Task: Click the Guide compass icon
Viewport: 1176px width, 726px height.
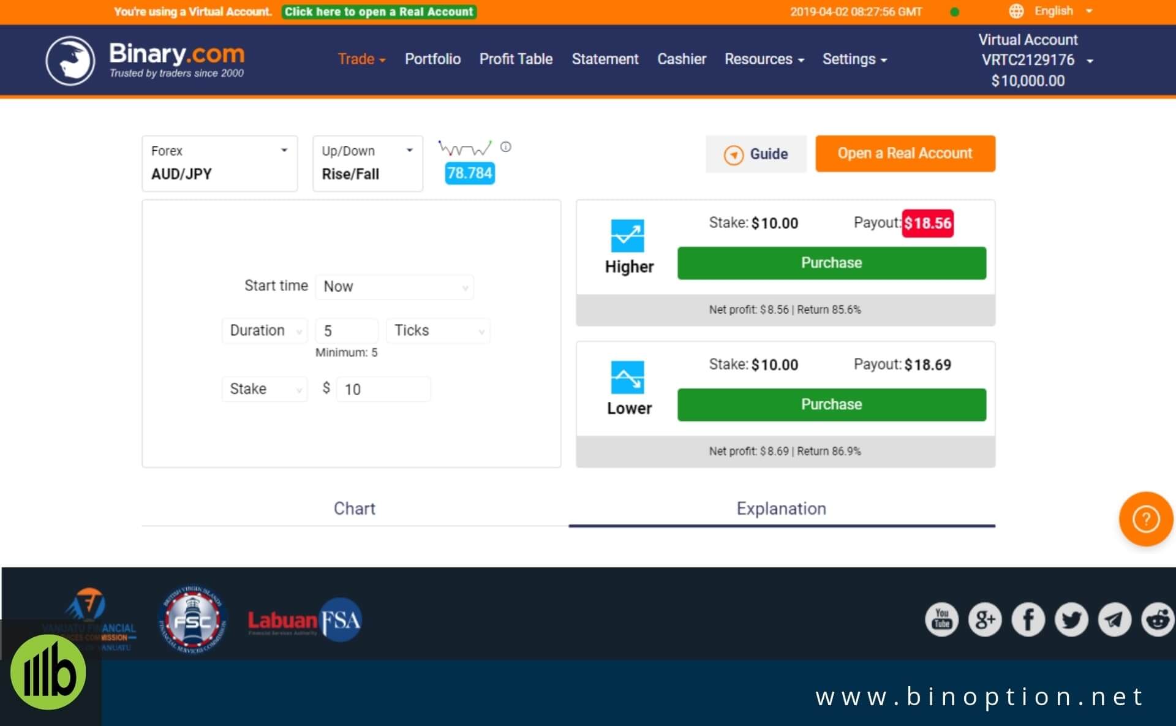Action: click(733, 154)
